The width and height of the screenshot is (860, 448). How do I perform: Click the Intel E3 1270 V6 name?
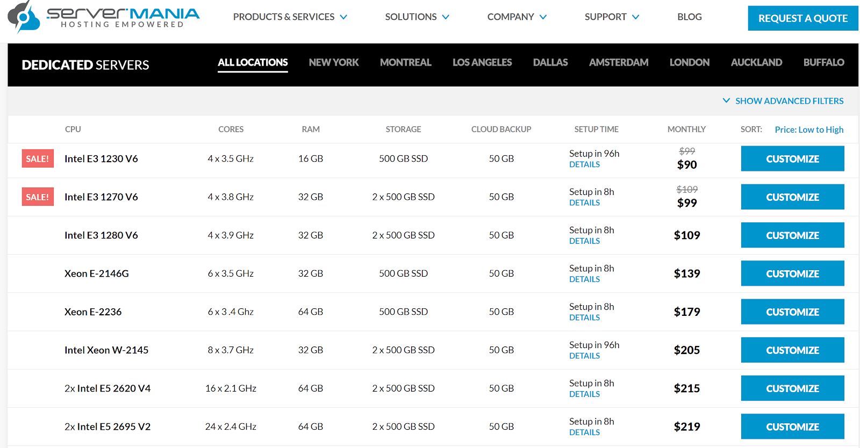pyautogui.click(x=101, y=197)
